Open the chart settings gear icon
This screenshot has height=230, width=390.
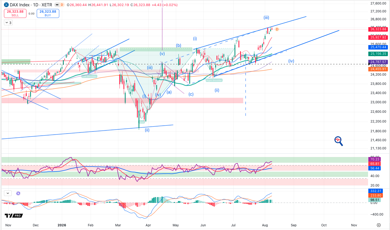click(379, 225)
